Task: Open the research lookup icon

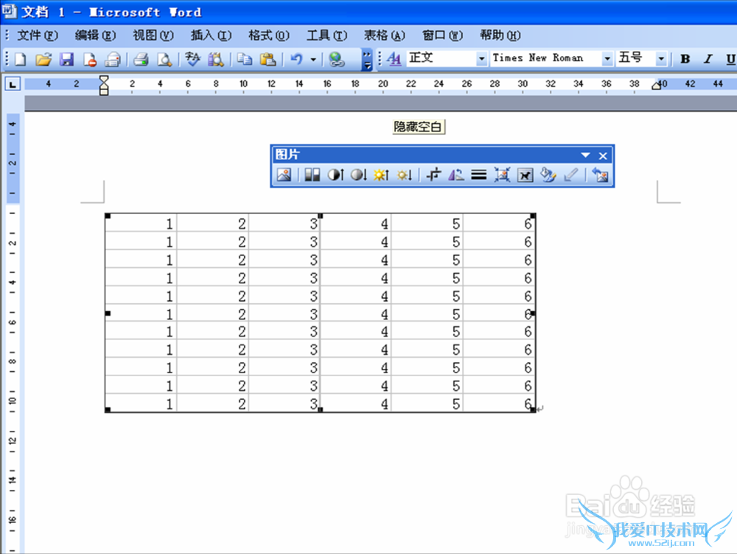Action: pos(216,59)
